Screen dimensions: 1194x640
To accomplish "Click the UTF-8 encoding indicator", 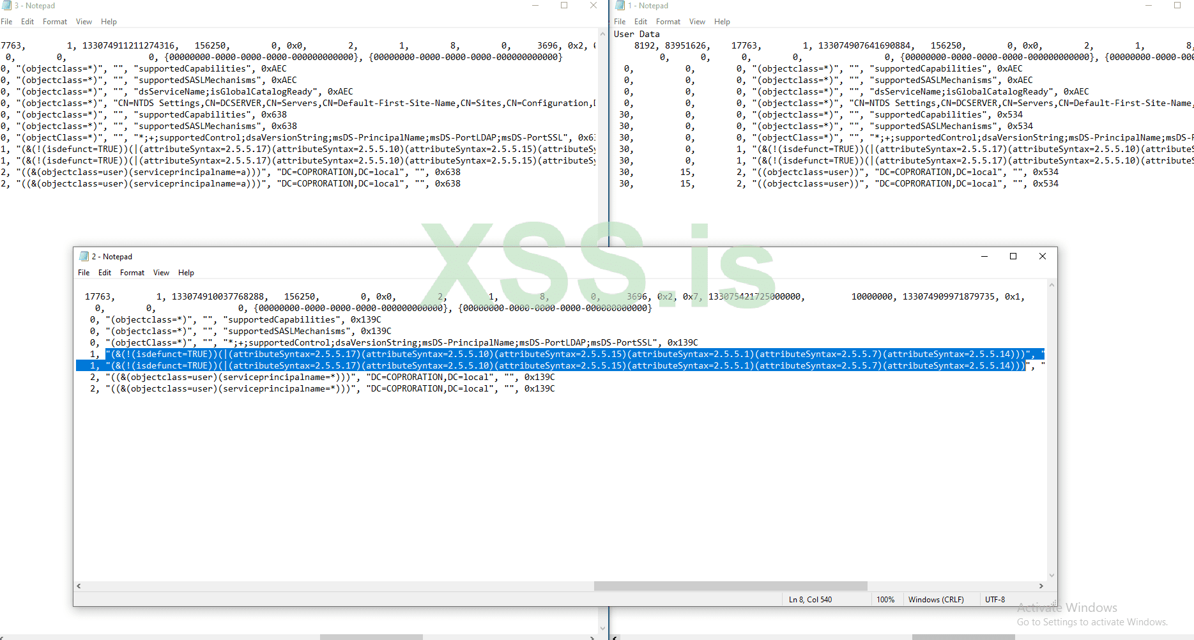I will pos(995,600).
